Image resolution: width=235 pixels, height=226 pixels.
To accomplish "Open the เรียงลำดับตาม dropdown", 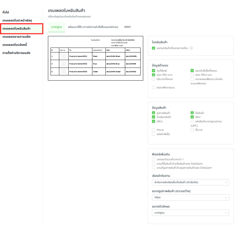I will pyautogui.click(x=190, y=182).
